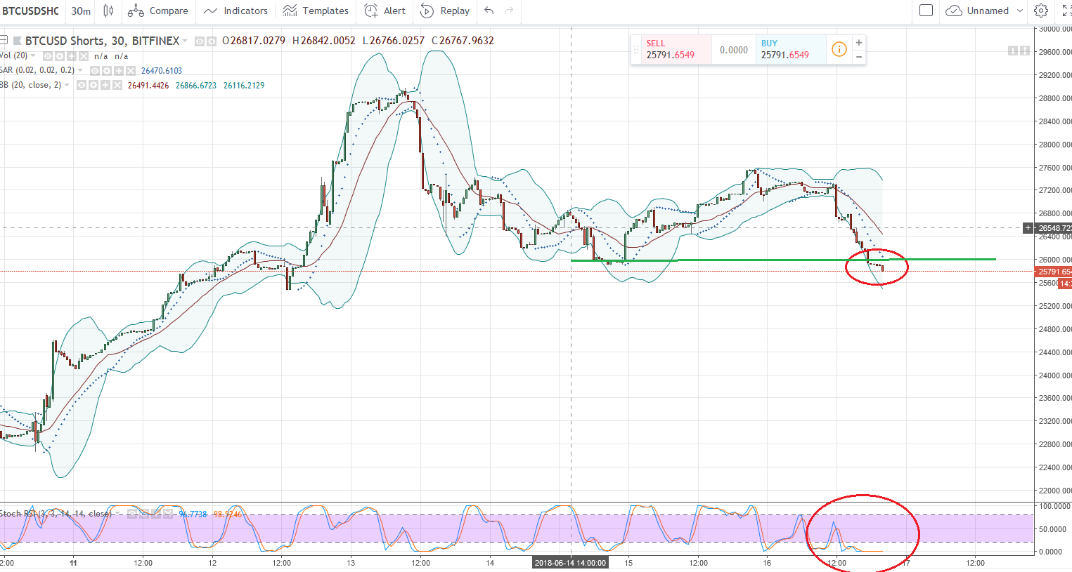Hide the Parabolic SAR indicator

(95, 71)
